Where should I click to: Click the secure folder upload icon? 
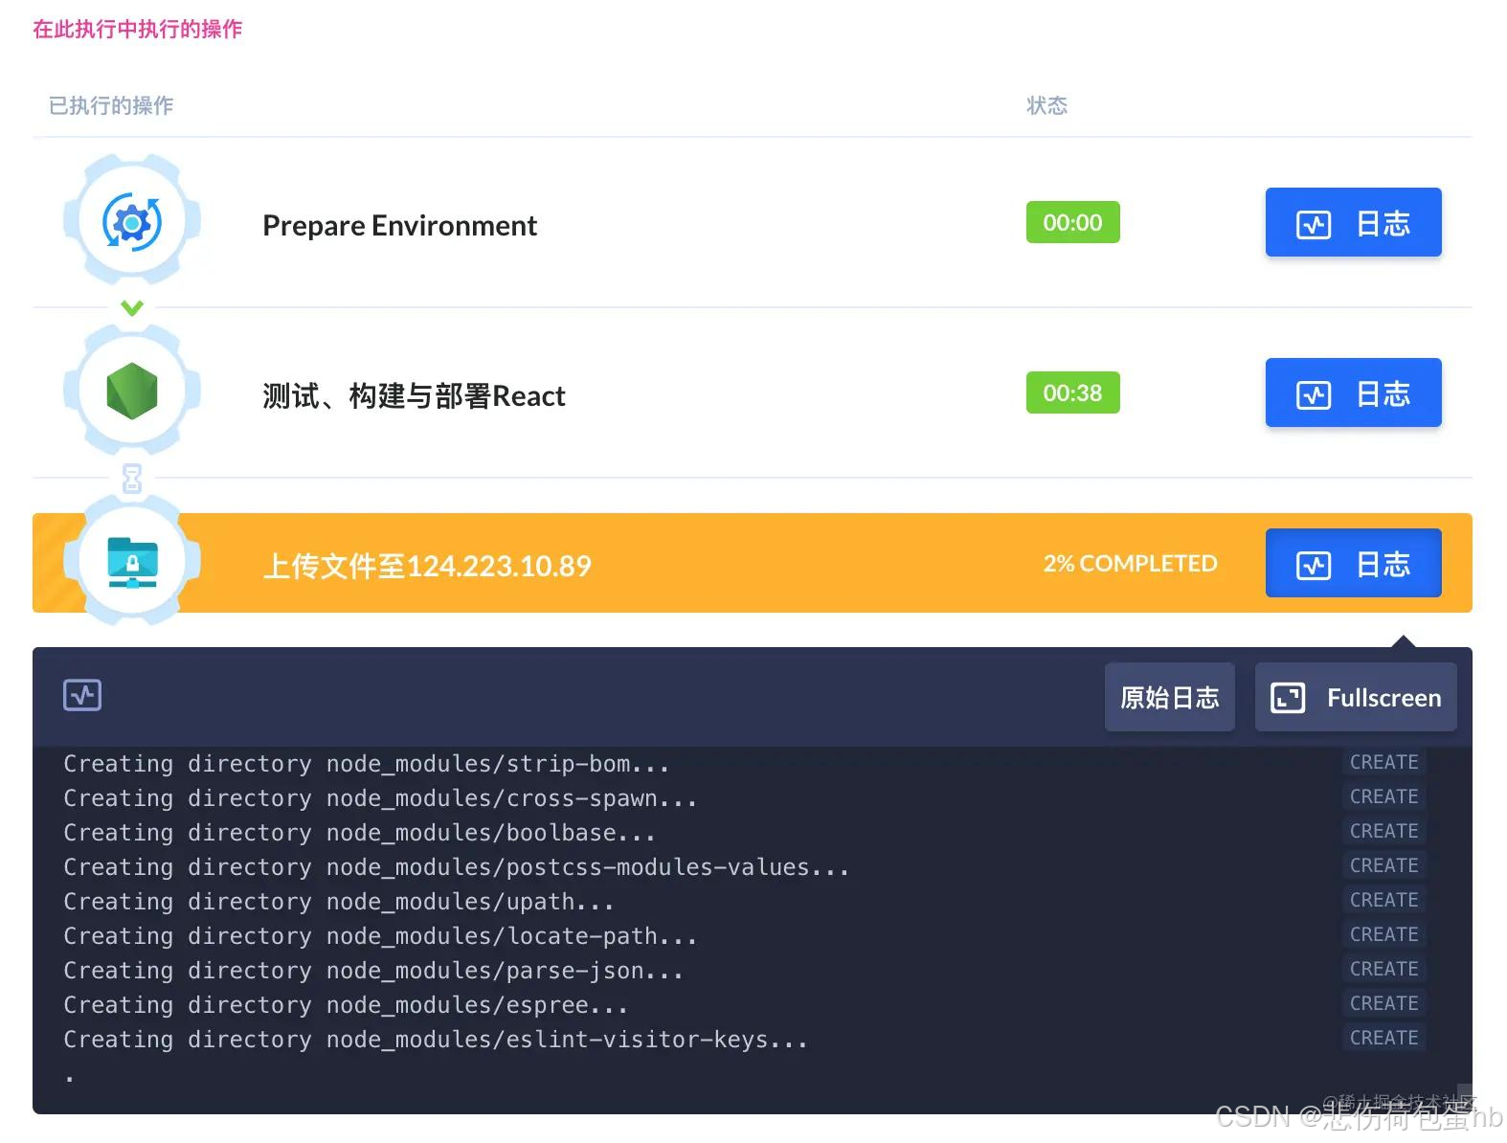coord(132,562)
